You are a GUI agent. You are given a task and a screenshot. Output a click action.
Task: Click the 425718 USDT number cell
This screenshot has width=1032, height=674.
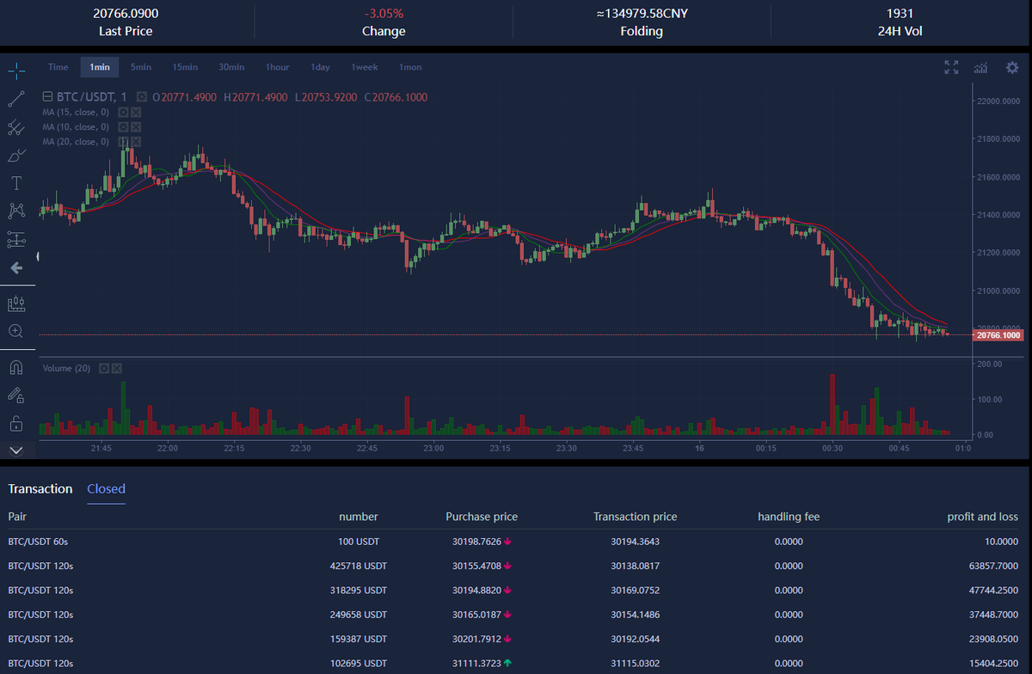(359, 566)
